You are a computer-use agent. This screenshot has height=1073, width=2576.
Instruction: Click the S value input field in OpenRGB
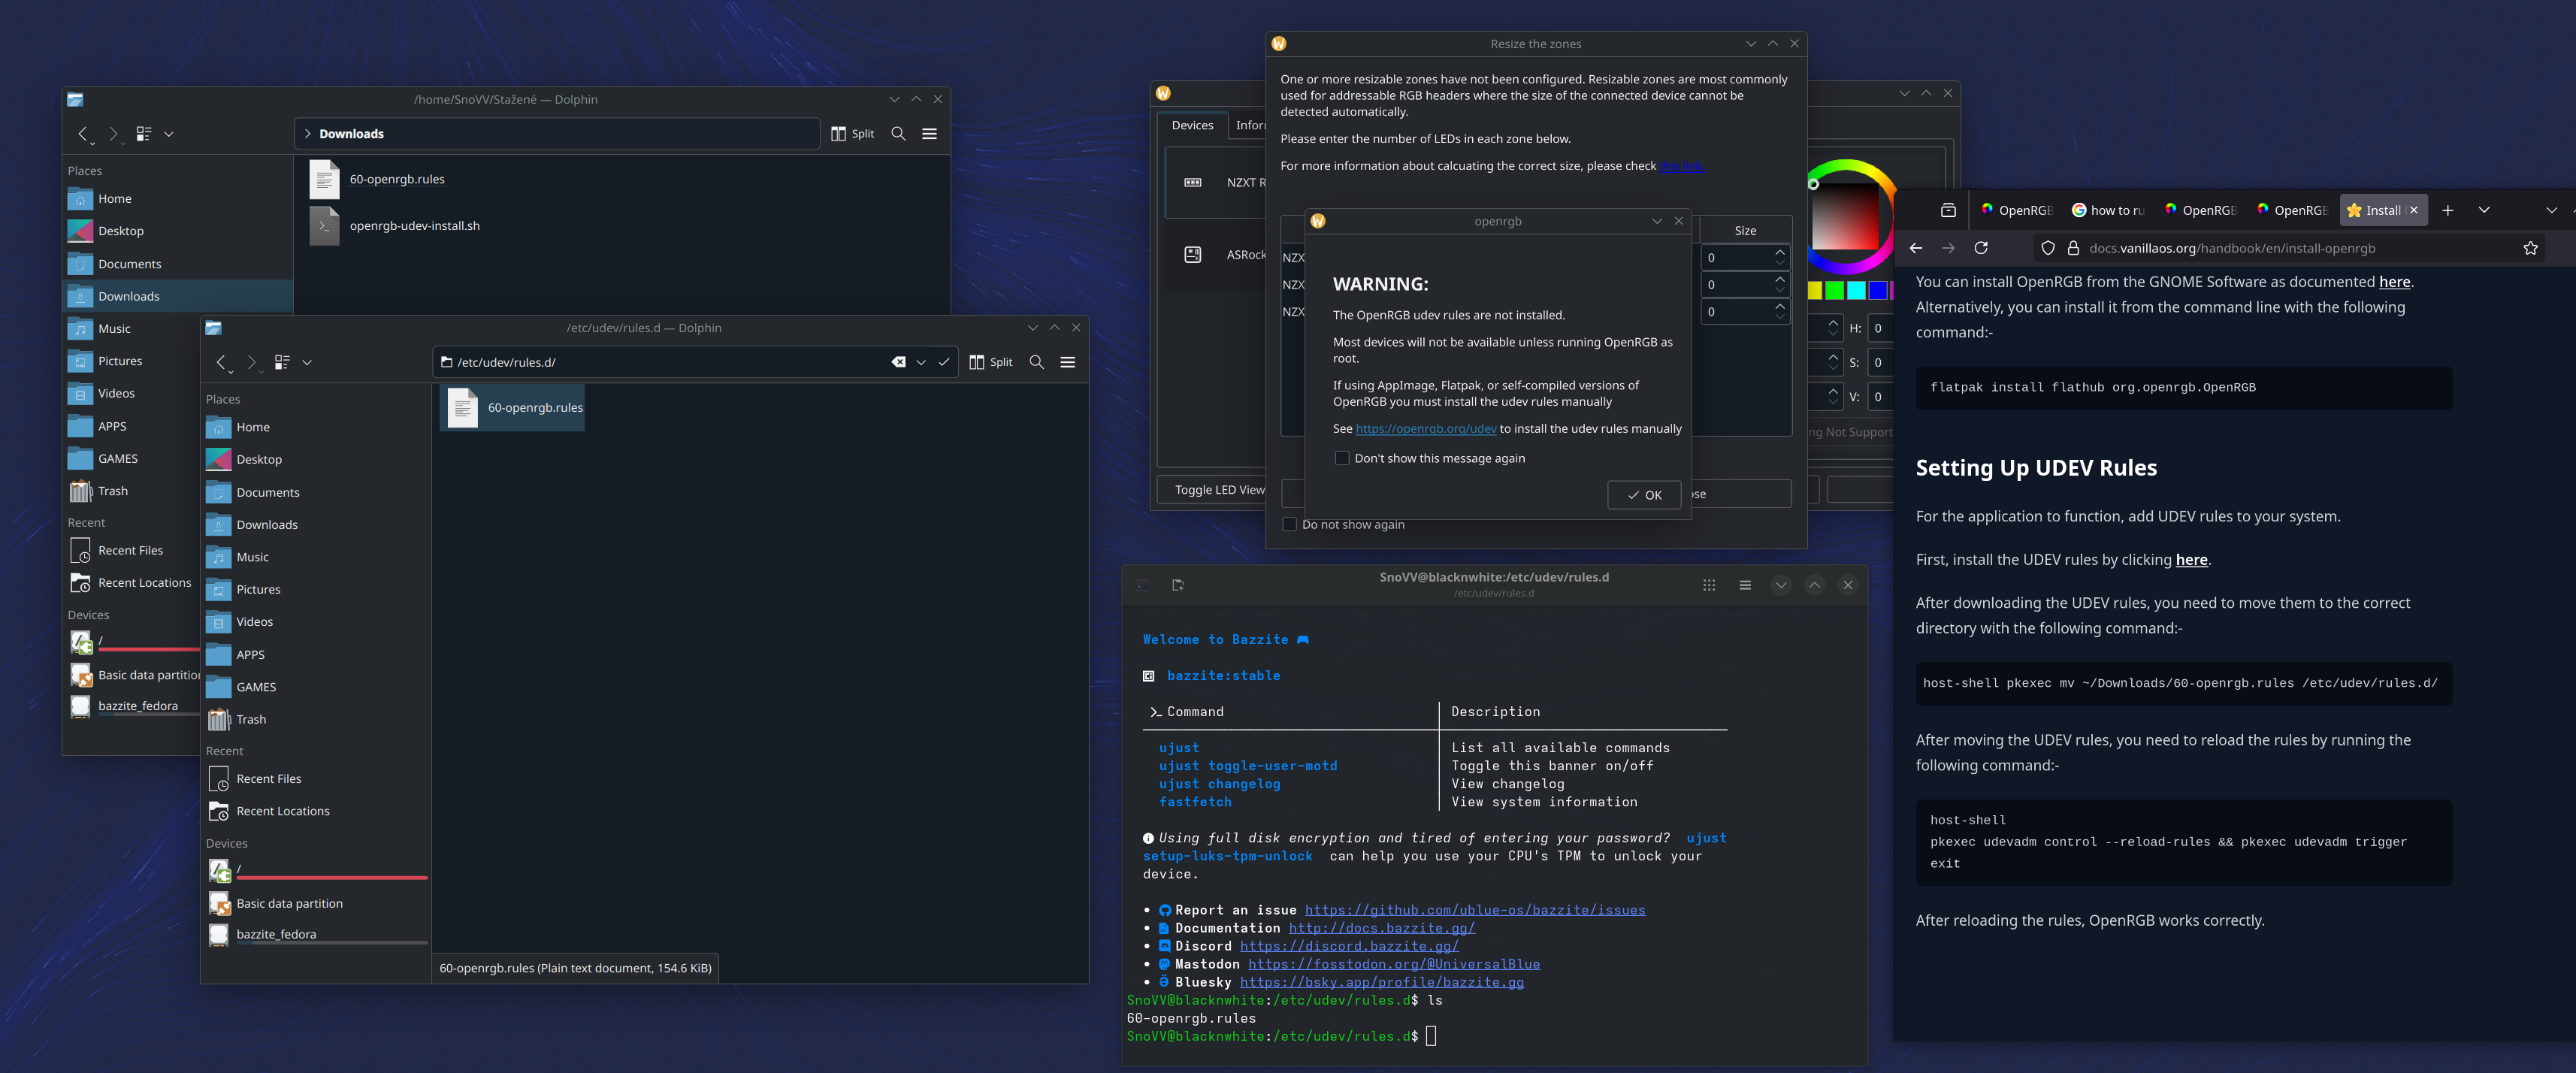click(1880, 363)
